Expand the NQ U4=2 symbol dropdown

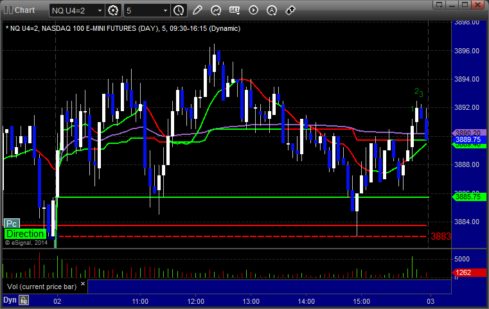click(x=99, y=10)
